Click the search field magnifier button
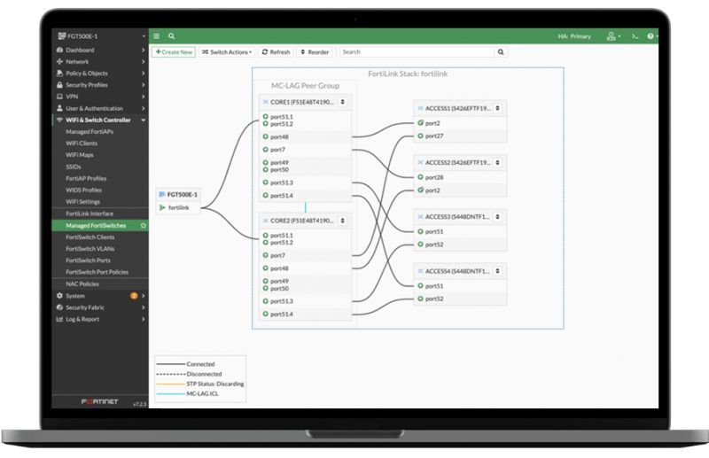This screenshot has height=458, width=709. pos(501,52)
